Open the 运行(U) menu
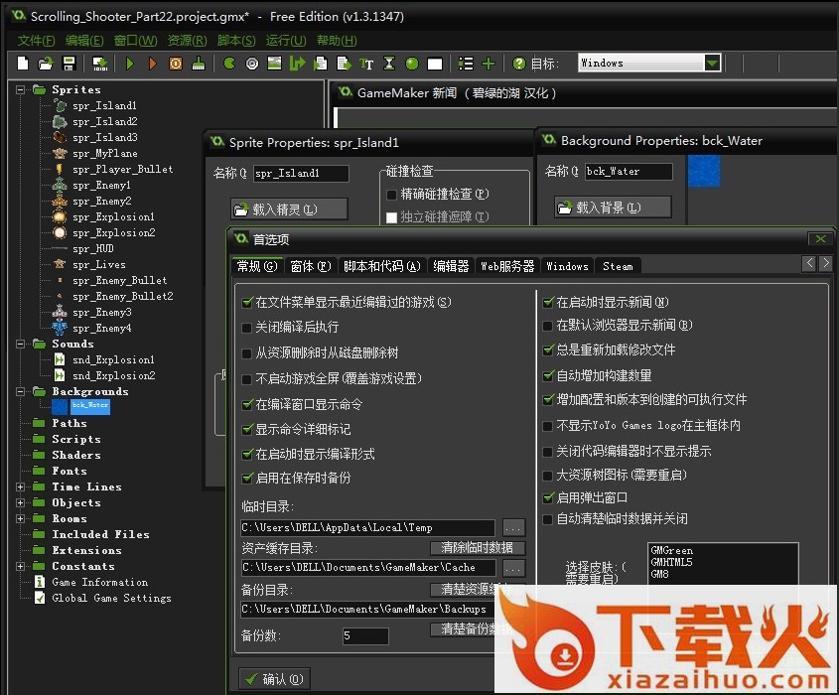The width and height of the screenshot is (839, 695). (x=286, y=41)
